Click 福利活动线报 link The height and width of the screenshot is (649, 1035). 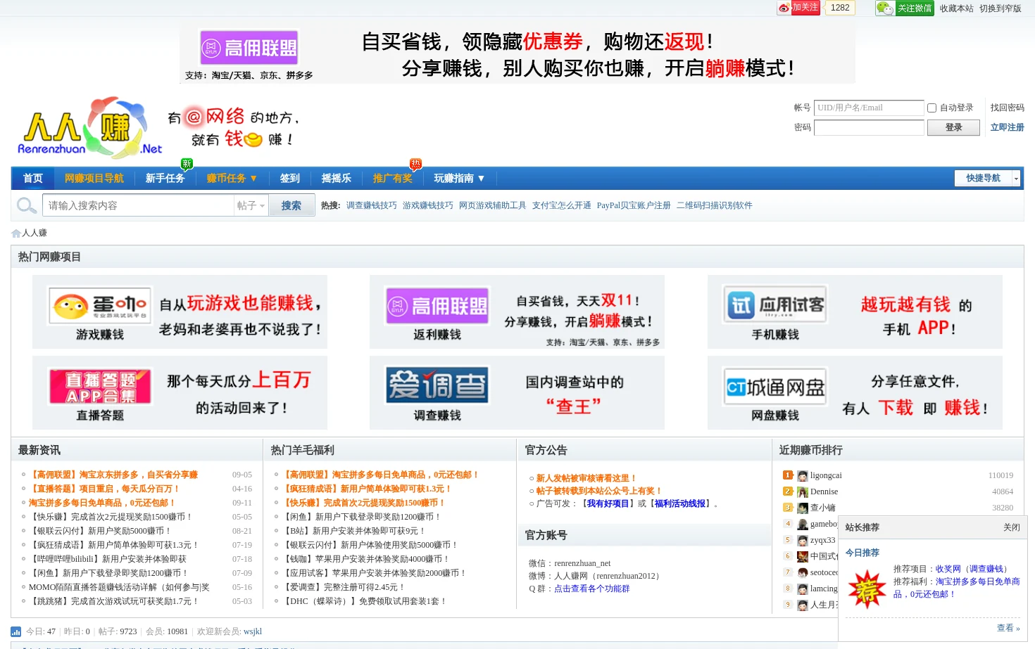(x=680, y=503)
